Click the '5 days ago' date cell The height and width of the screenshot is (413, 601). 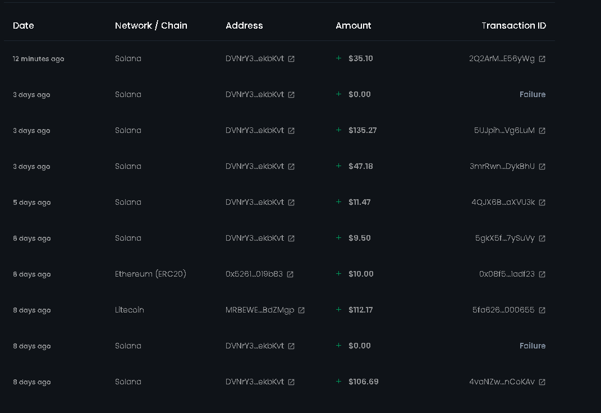[x=32, y=202]
